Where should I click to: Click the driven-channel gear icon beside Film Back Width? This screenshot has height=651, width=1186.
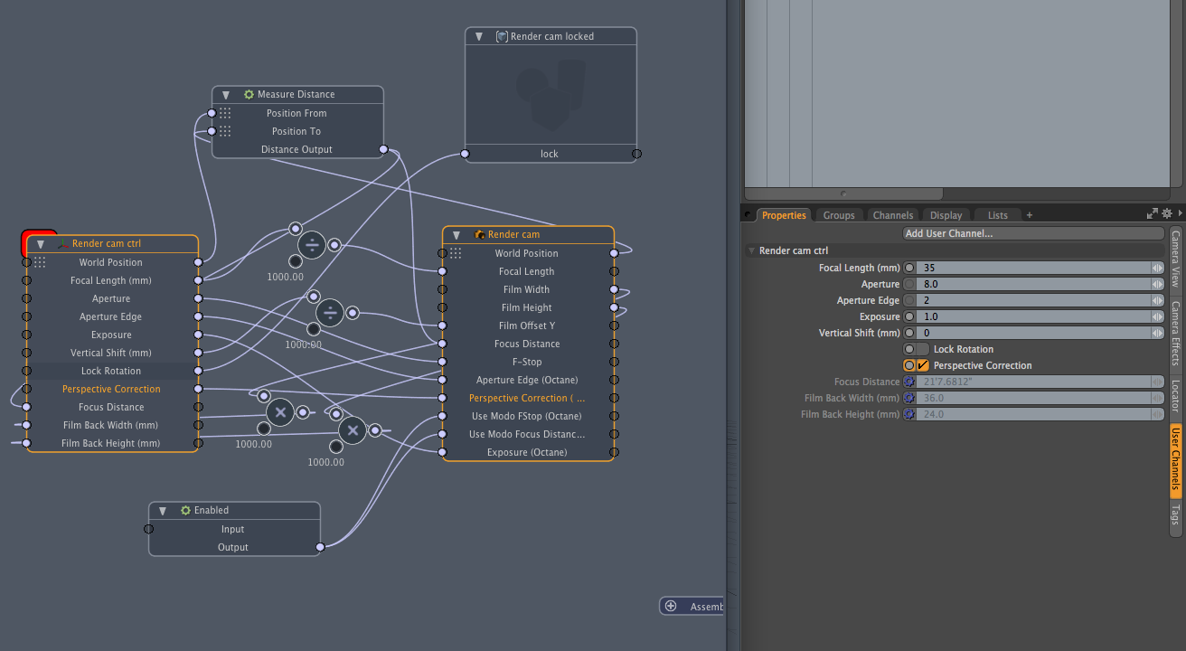click(x=909, y=398)
